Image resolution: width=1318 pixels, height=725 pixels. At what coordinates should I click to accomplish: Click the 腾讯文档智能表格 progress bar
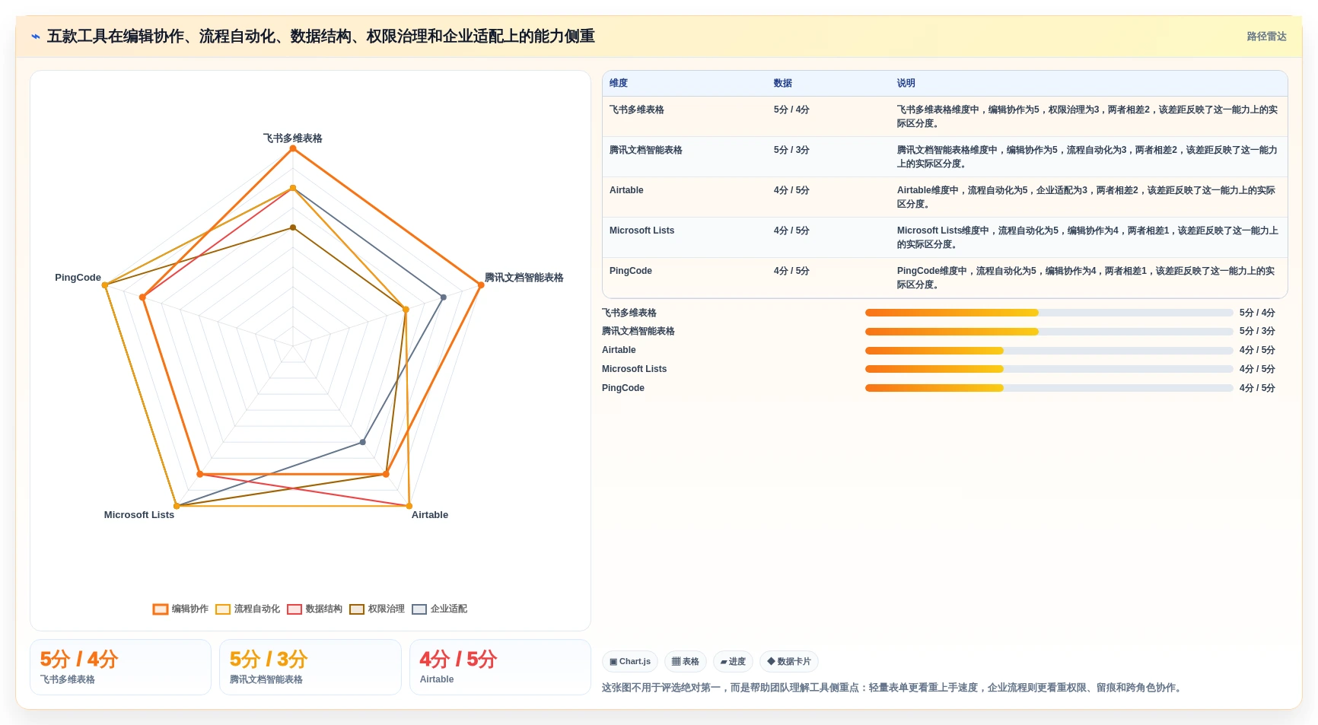[x=1049, y=331]
